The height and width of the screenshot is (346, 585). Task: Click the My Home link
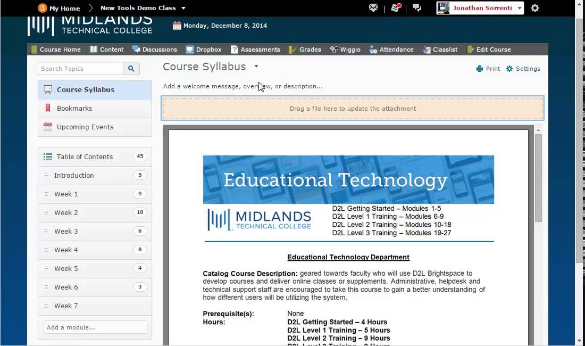coord(64,8)
